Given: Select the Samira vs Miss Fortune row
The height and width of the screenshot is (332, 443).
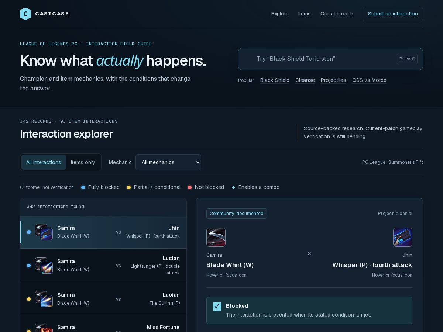Looking at the screenshot, I should tap(103, 324).
